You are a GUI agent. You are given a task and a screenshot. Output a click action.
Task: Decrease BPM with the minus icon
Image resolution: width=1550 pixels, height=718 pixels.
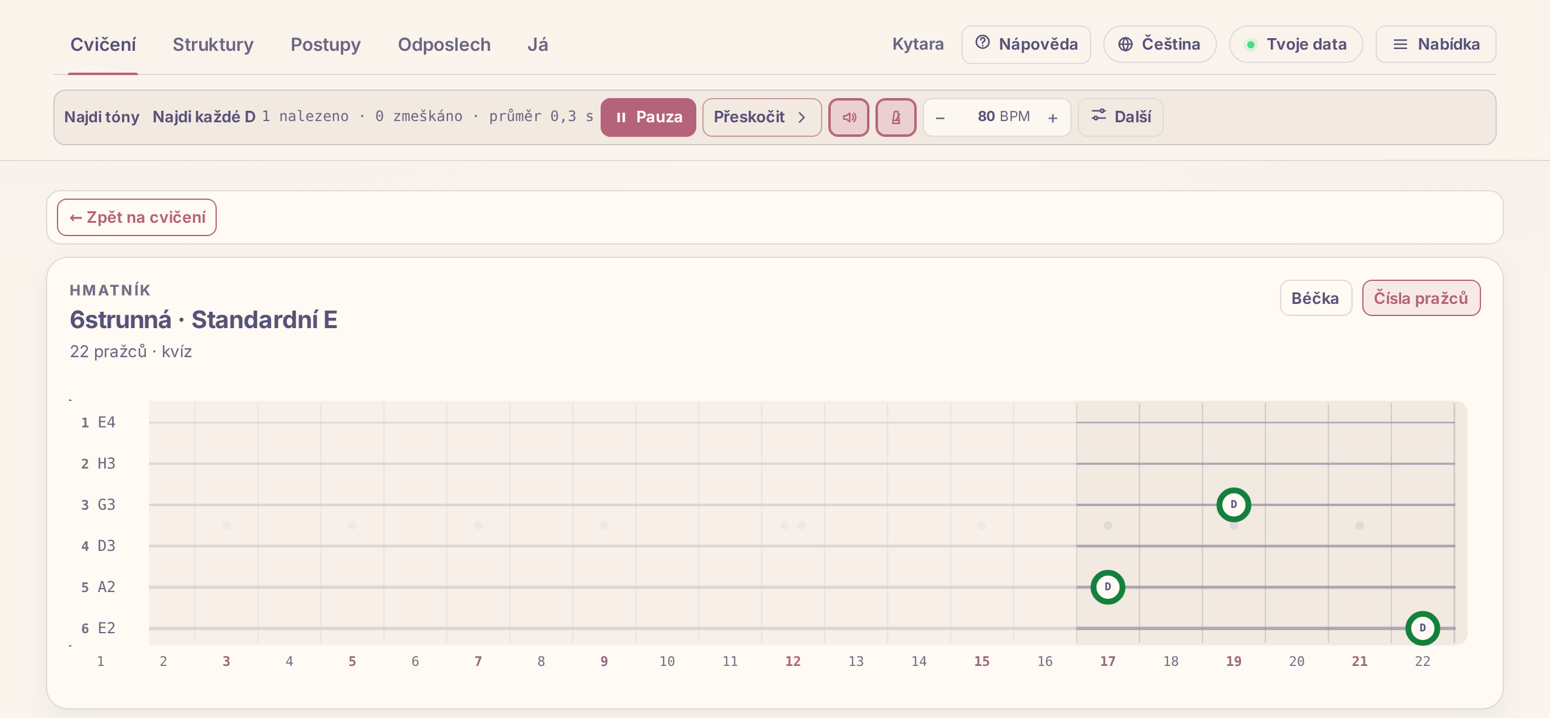coord(940,117)
